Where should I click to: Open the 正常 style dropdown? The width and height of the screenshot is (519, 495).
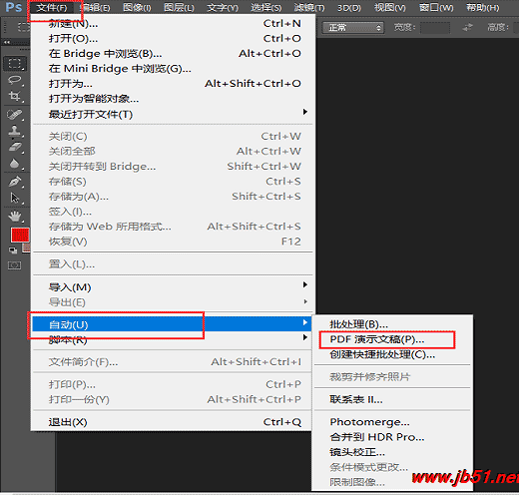[x=353, y=28]
